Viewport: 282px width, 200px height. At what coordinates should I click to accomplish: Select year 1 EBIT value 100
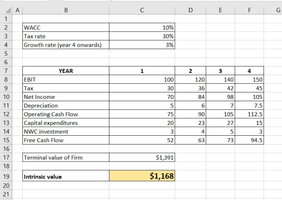pos(142,79)
